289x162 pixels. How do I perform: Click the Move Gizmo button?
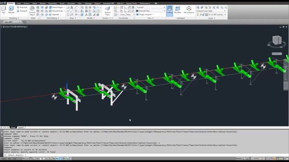pyautogui.click(x=189, y=10)
